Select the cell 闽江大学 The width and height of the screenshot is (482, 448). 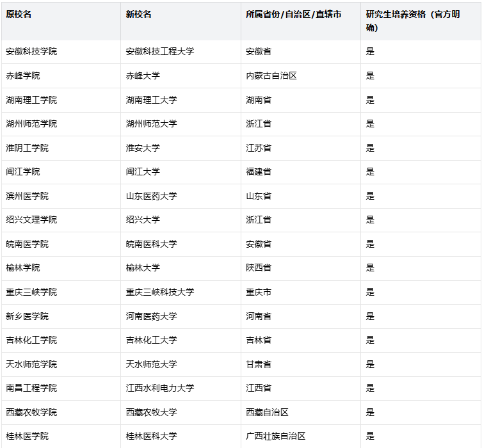tap(181, 172)
